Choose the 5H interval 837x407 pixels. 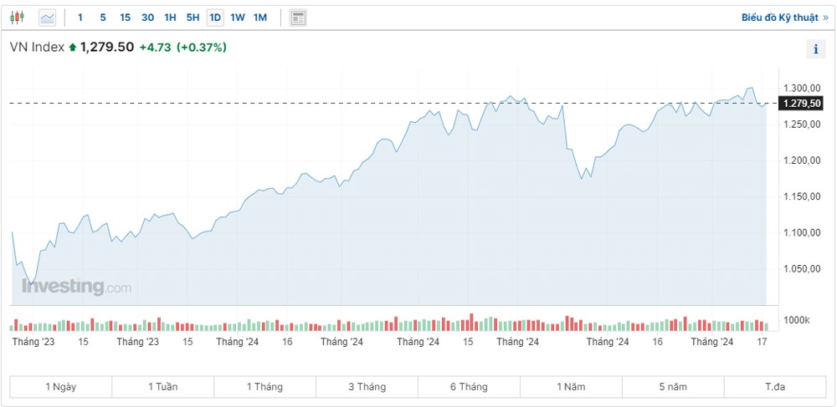click(x=193, y=17)
